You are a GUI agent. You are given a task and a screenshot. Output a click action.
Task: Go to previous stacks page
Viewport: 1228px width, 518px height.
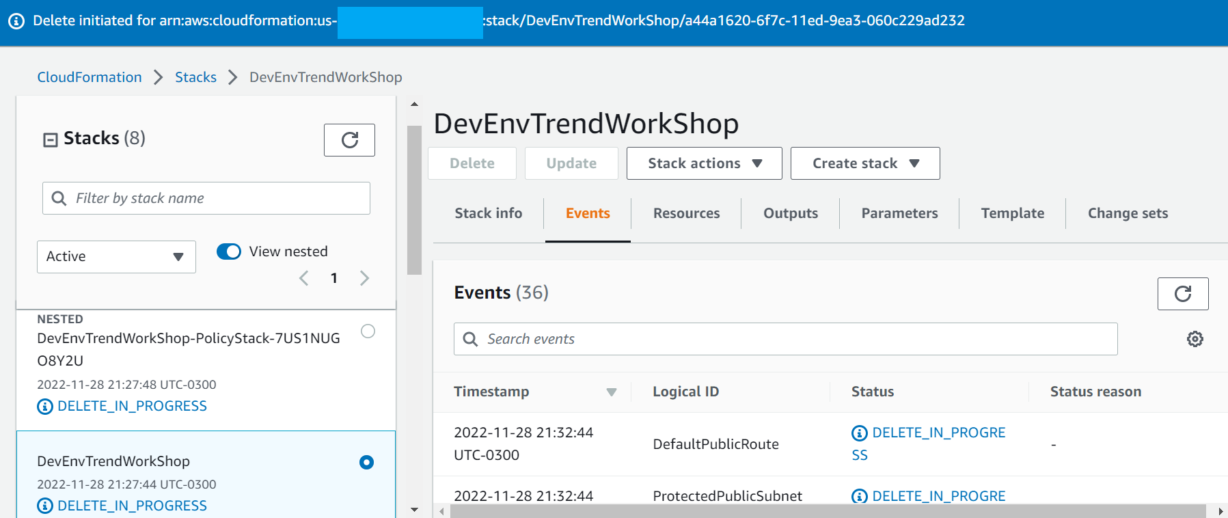coord(304,278)
